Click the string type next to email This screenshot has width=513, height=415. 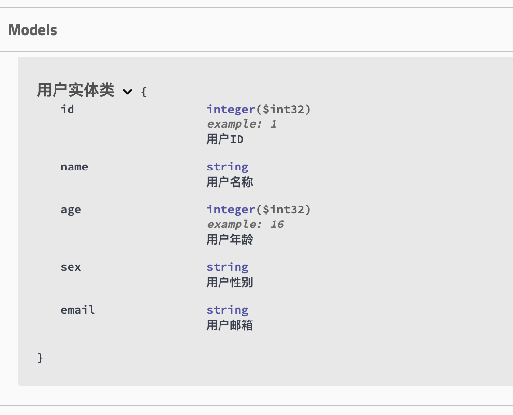pos(227,310)
